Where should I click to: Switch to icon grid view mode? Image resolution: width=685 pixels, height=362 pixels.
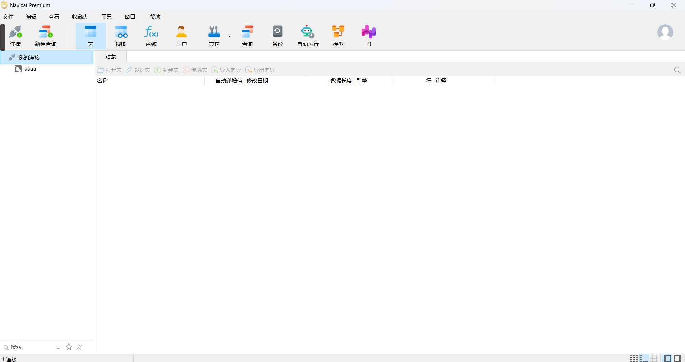634,358
